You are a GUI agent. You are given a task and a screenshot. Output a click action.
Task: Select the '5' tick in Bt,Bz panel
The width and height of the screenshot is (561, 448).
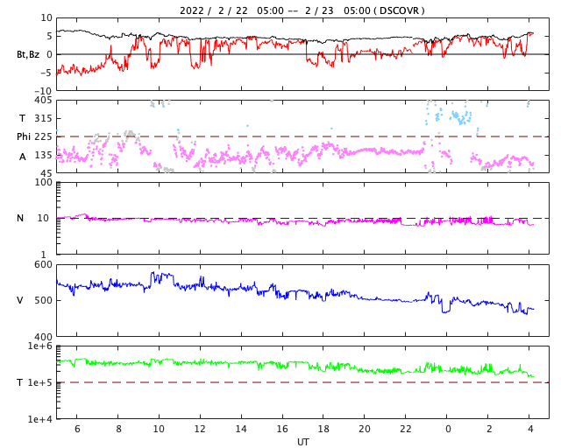coord(49,36)
